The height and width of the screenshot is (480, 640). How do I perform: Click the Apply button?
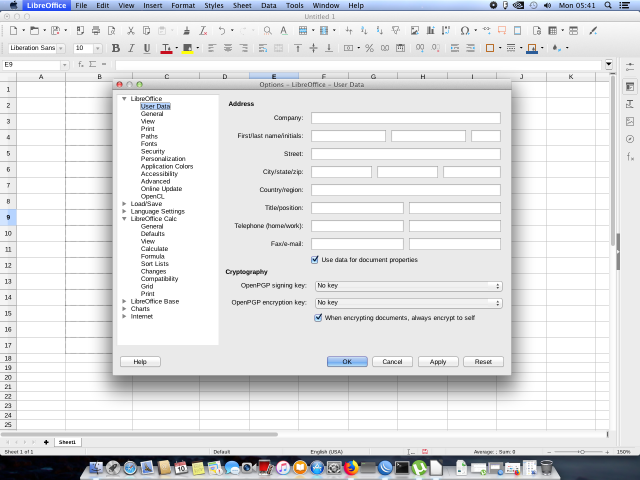[438, 361]
